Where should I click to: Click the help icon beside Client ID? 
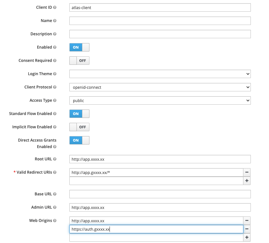point(55,7)
